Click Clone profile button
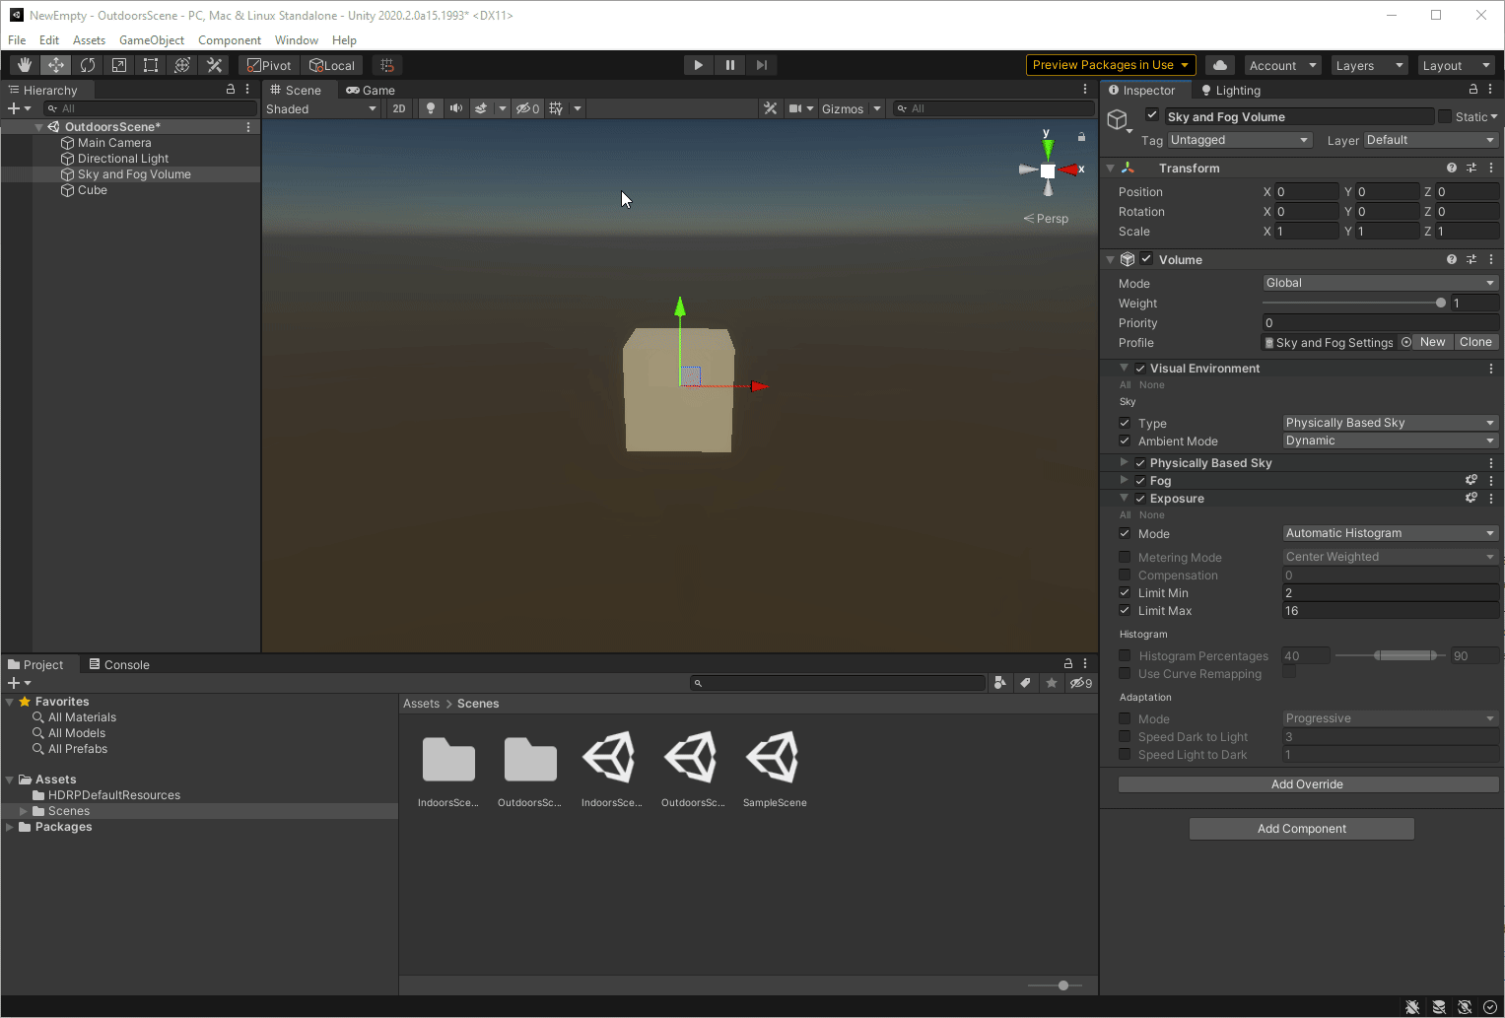 click(1476, 342)
